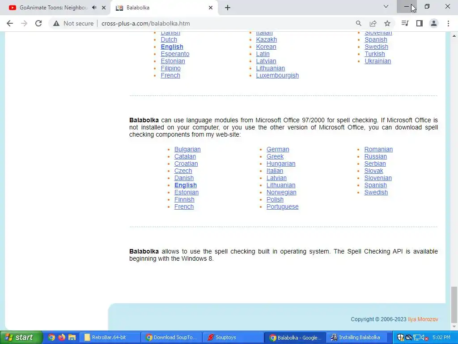Reload the Balabolka page
Viewport: 458px width, 344px height.
pyautogui.click(x=38, y=23)
